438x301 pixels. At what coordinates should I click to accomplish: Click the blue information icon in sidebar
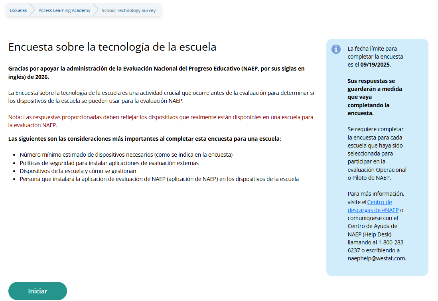pos(336,49)
